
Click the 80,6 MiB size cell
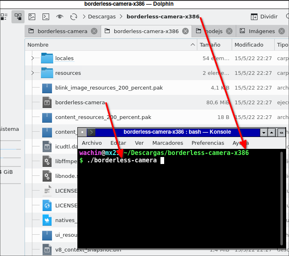pyautogui.click(x=218, y=102)
